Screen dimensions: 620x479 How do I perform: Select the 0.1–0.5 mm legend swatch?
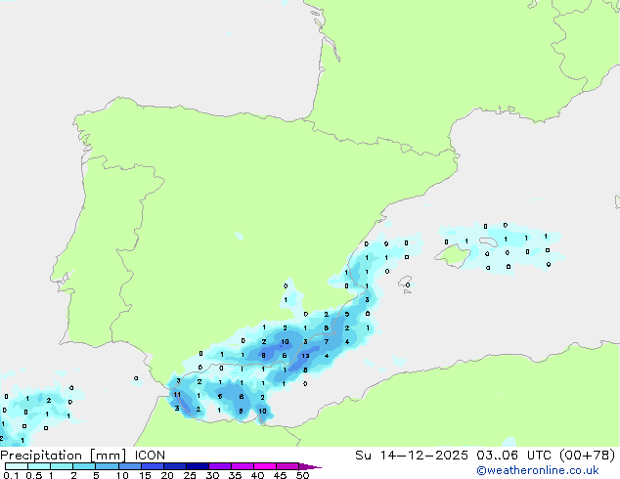17,466
